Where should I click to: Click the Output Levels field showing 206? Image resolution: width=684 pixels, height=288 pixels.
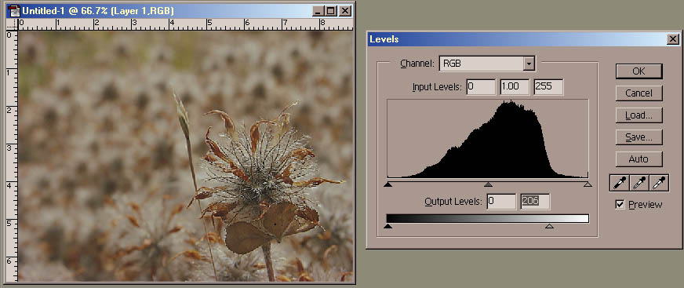point(535,202)
